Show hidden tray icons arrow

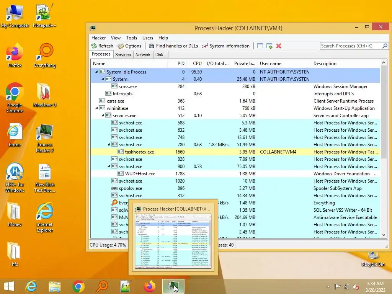pos(328,287)
